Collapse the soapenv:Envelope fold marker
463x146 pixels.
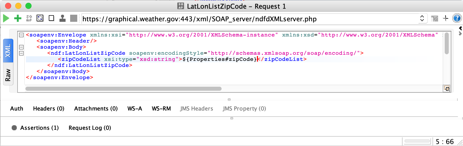click(x=22, y=35)
